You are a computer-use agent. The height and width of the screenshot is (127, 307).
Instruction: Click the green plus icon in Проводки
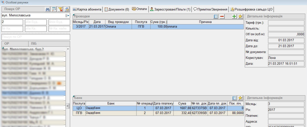(234, 17)
